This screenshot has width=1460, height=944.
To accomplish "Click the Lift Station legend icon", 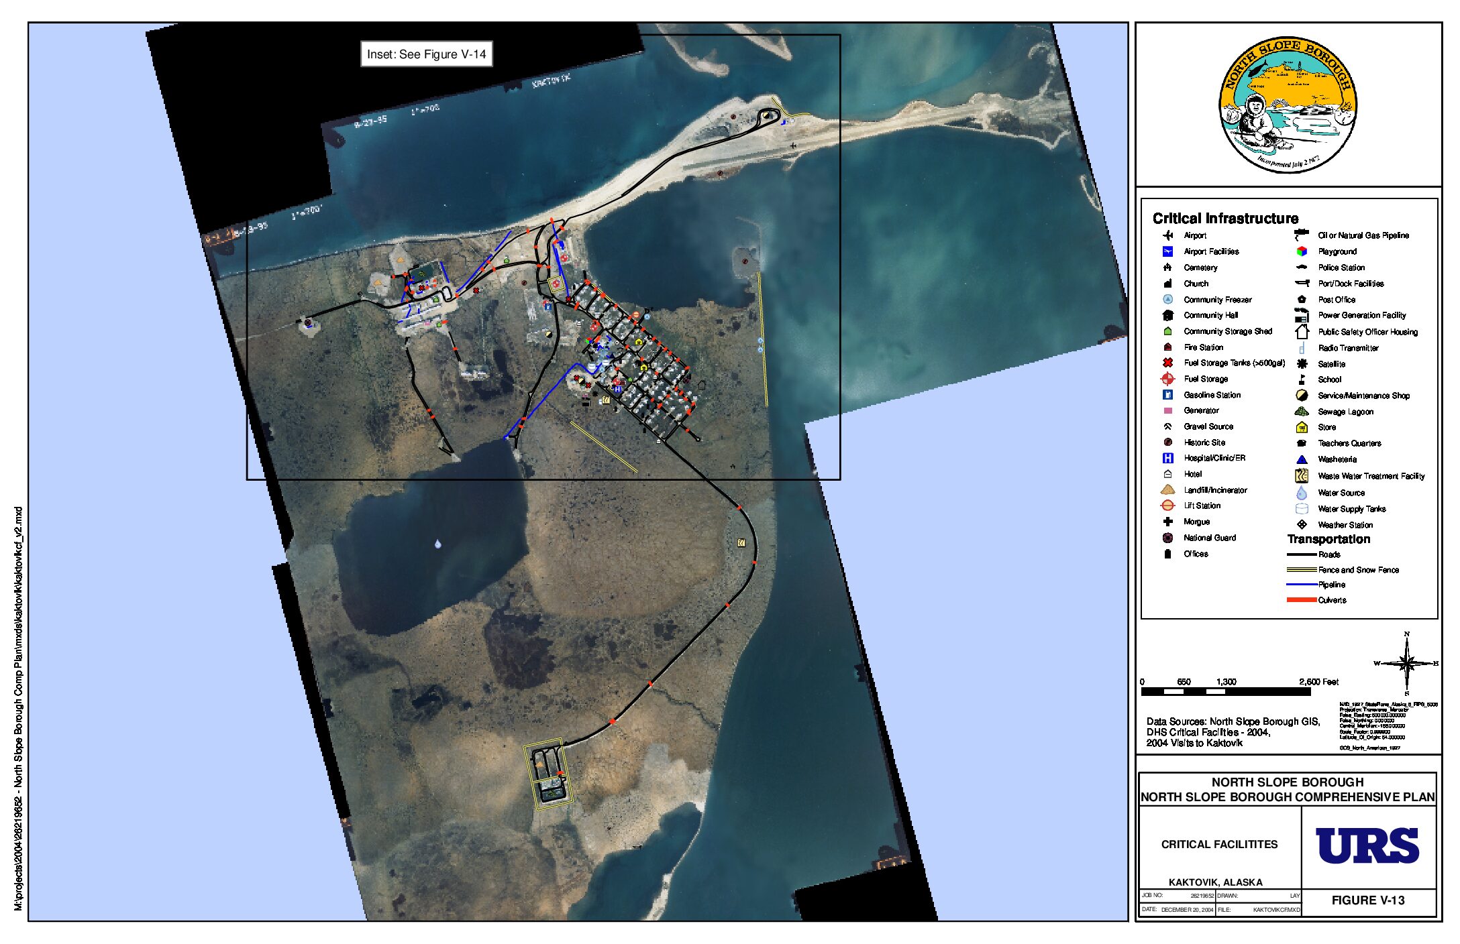I will click(1167, 506).
